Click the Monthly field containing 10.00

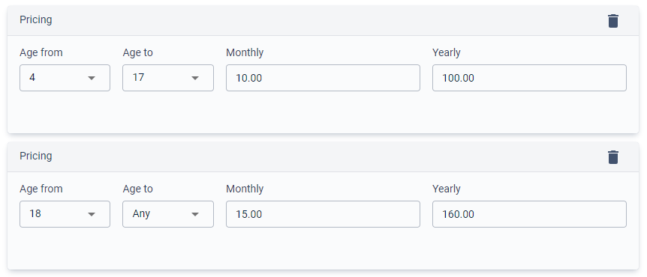point(323,78)
